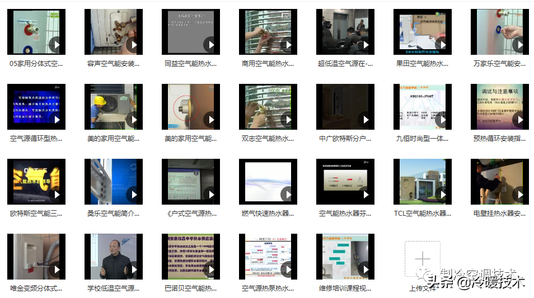Select file name 九恒时尚型一体...

click(422, 139)
